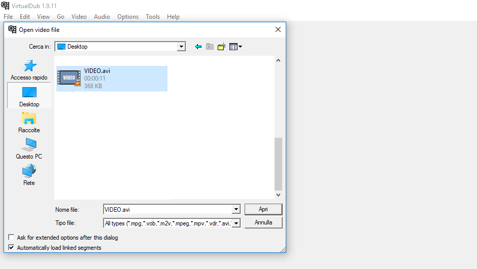477x269 pixels.
Task: Enable Ask for extended options checkbox
Action: pyautogui.click(x=11, y=237)
